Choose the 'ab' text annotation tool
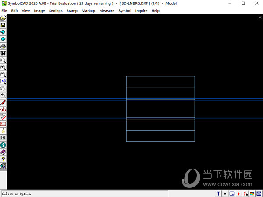The image size is (263, 197). 3,110
